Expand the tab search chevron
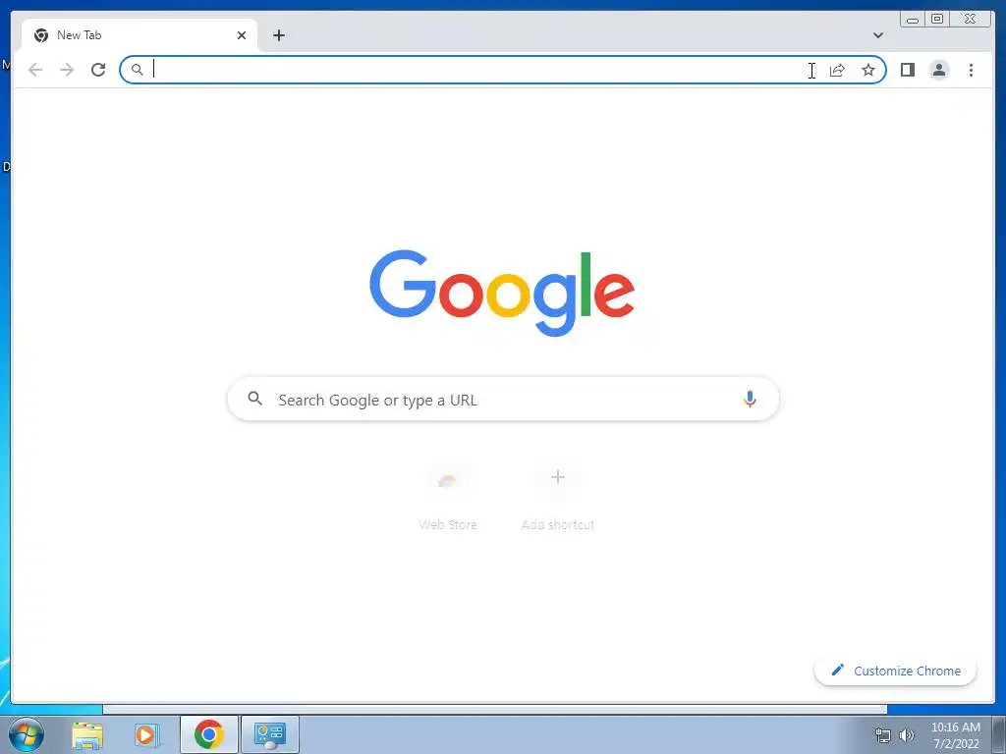1006x754 pixels. pos(877,35)
